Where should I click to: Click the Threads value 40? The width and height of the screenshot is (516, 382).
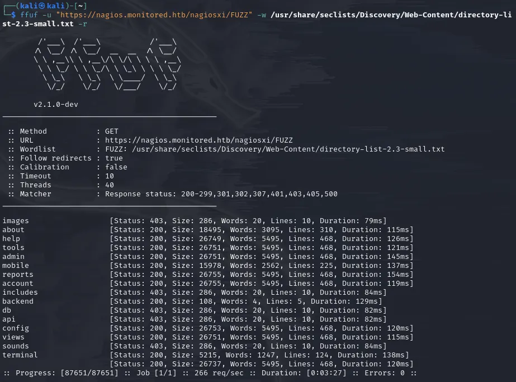(110, 185)
